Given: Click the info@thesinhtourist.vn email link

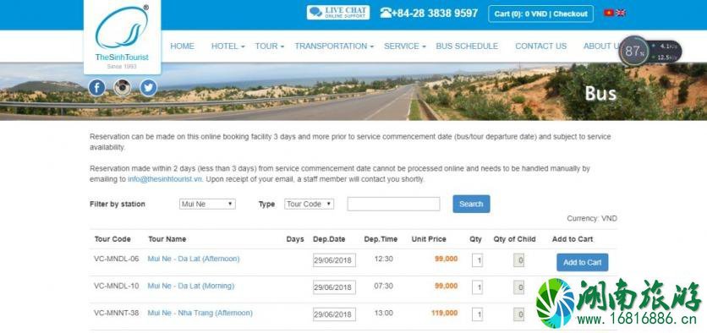Looking at the screenshot, I should tap(165, 179).
